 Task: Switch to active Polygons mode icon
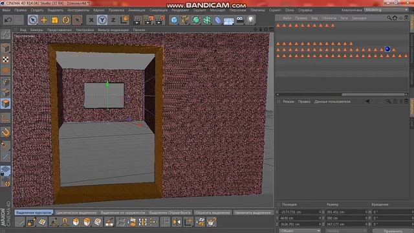6,104
